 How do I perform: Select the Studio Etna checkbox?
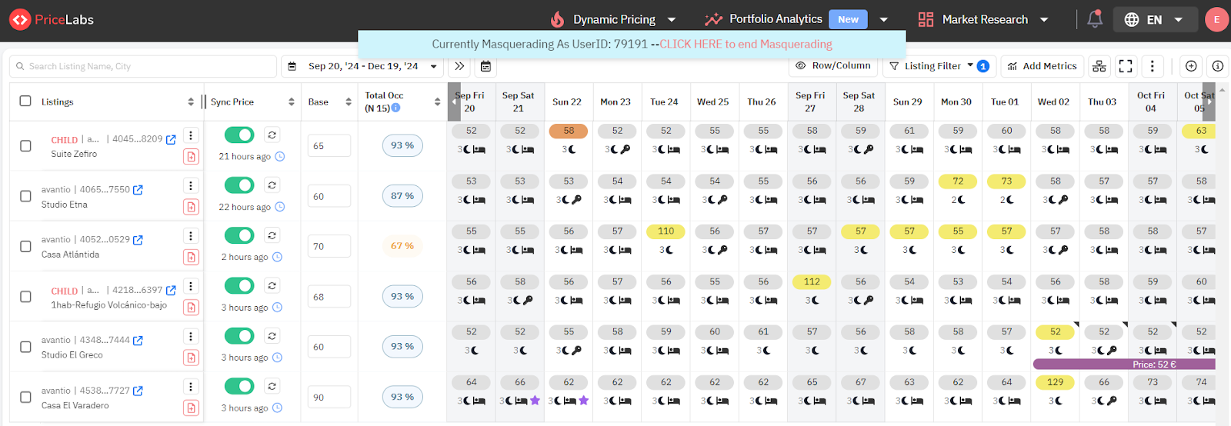pos(25,196)
